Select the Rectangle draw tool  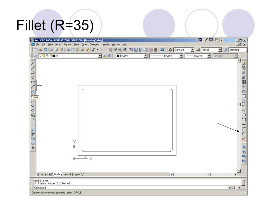(33, 82)
